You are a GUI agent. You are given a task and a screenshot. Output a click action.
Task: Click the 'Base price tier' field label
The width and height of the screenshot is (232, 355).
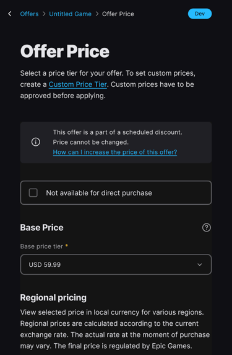[x=41, y=246]
